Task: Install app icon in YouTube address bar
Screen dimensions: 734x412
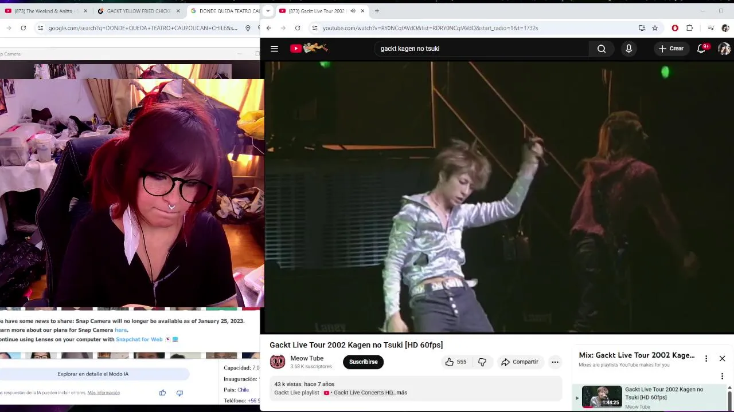Action: [x=642, y=28]
